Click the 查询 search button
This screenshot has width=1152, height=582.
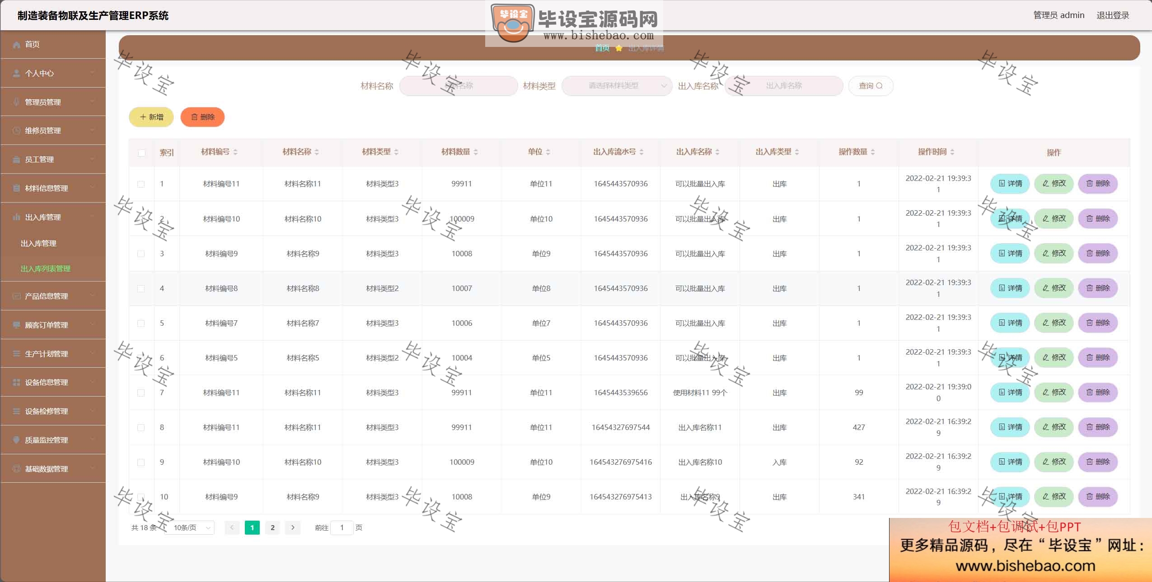click(x=871, y=86)
